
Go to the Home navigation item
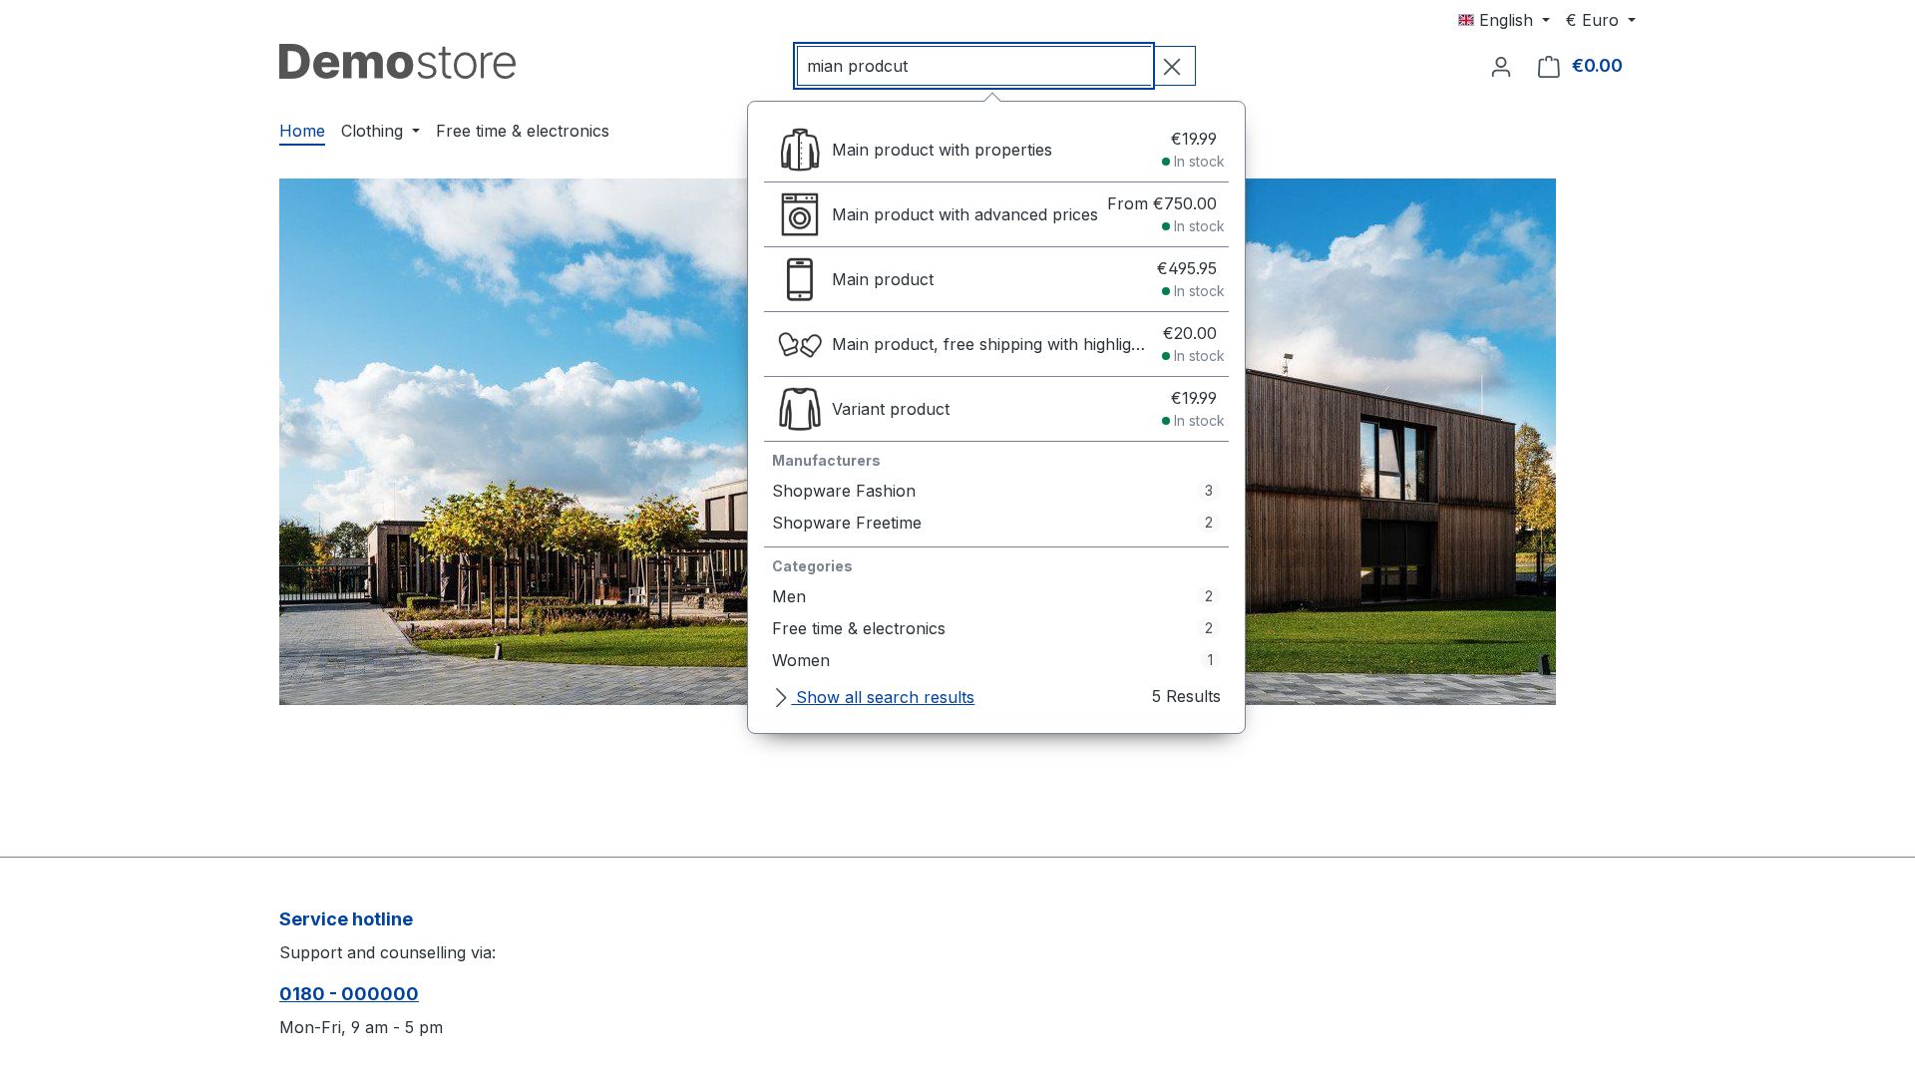302,131
